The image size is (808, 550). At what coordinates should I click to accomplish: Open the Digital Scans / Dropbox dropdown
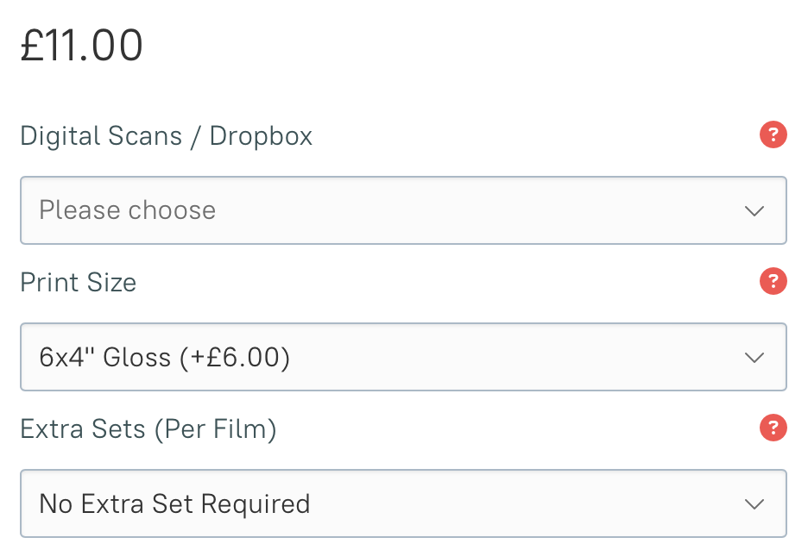coord(403,210)
